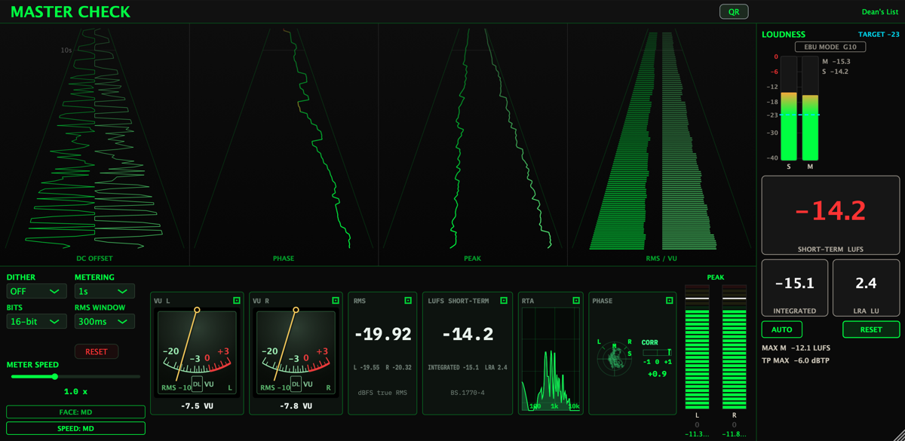The image size is (905, 441).
Task: Click the METER SPEED slider track past the handle
Action: click(98, 376)
